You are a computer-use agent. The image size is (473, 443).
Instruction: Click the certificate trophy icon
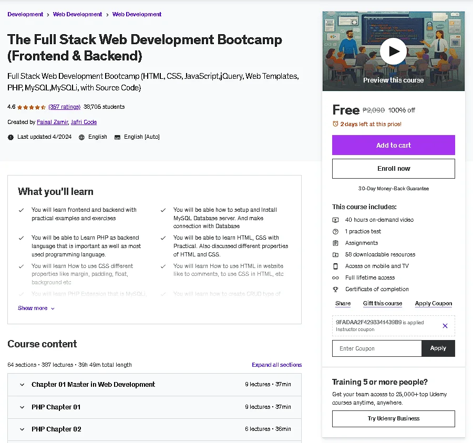coord(335,289)
